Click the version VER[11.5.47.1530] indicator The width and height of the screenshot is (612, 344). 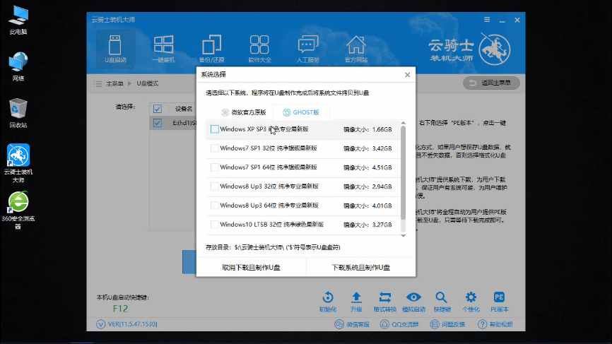pos(126,324)
